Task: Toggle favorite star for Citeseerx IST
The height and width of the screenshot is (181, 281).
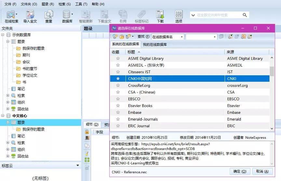Action: point(118,72)
